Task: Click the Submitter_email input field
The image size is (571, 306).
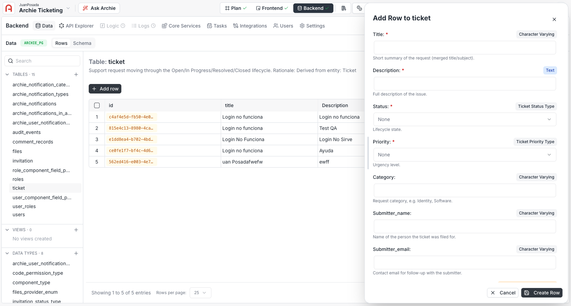Action: coord(465,262)
